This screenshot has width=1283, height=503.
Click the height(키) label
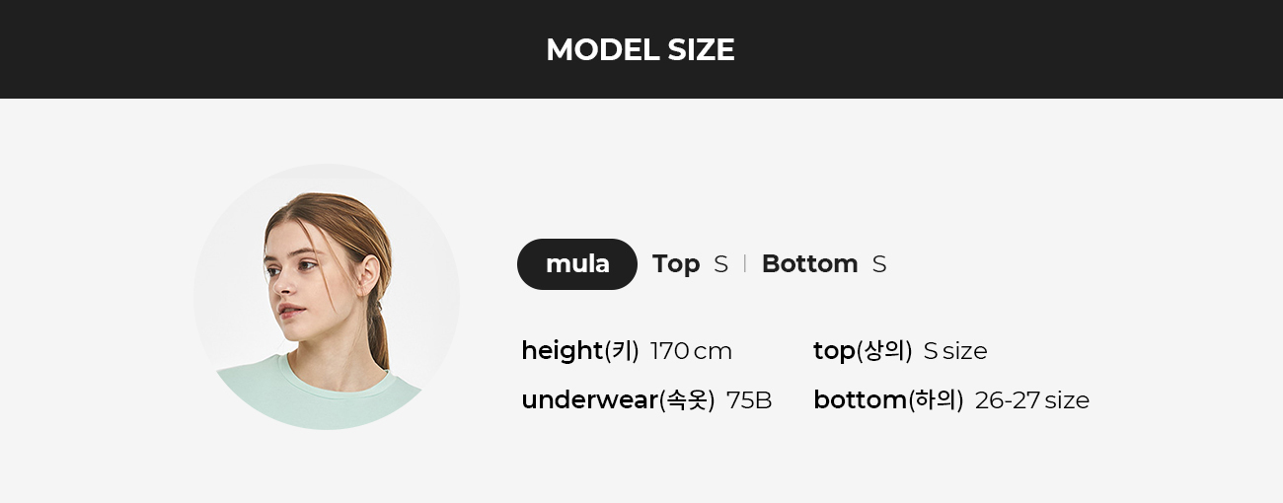tap(580, 351)
